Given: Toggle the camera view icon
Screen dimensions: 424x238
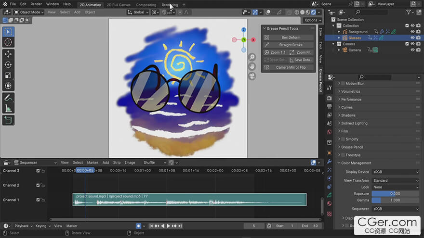Looking at the screenshot, I should coord(252,76).
